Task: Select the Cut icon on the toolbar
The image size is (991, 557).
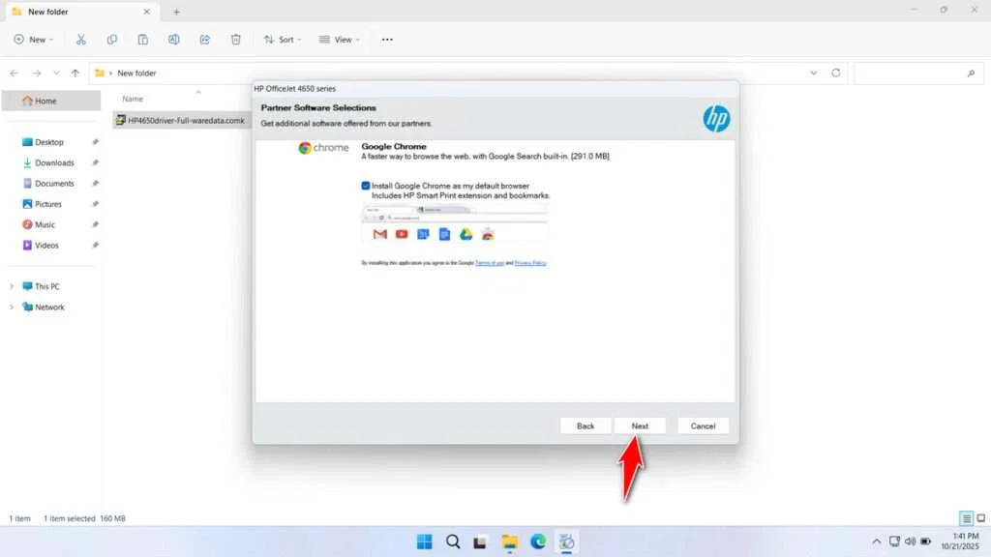Action: [x=81, y=39]
